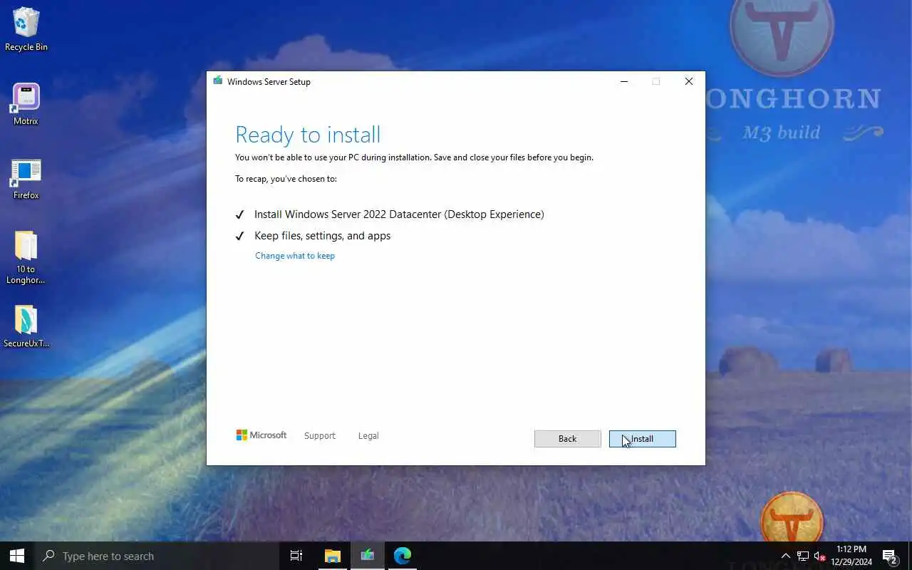Select the '10 to Longhor...' folder icon

26,257
